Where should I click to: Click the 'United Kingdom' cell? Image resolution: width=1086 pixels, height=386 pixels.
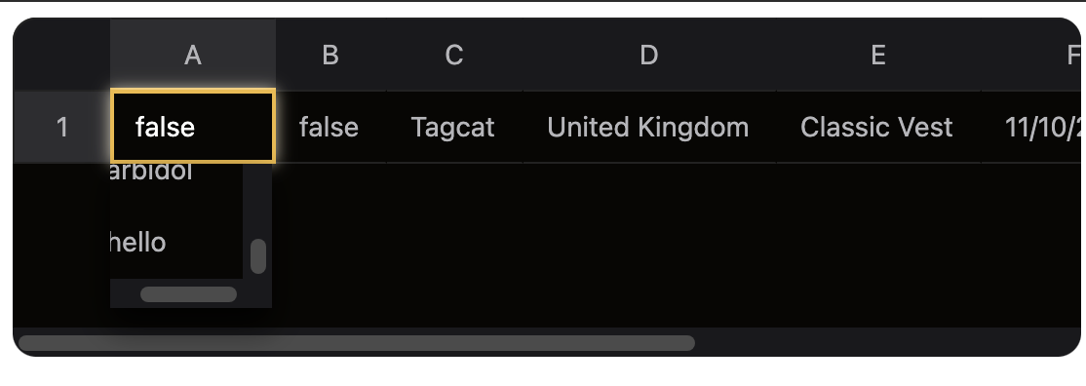point(649,127)
